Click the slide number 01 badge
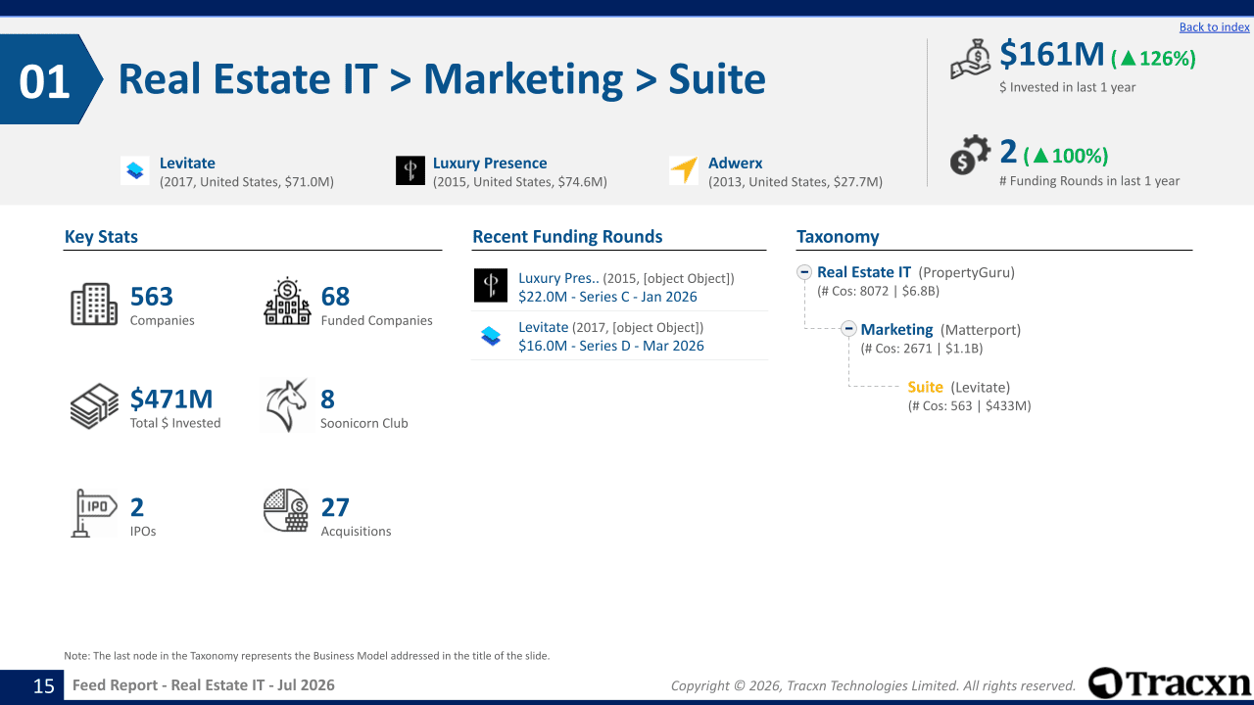The image size is (1254, 705). click(x=45, y=81)
